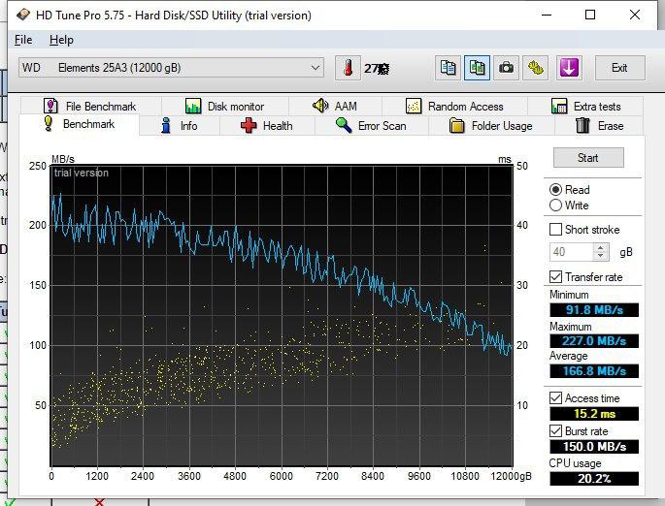Uncheck the Transfer rate checkbox
This screenshot has height=506, width=665.
pos(556,277)
